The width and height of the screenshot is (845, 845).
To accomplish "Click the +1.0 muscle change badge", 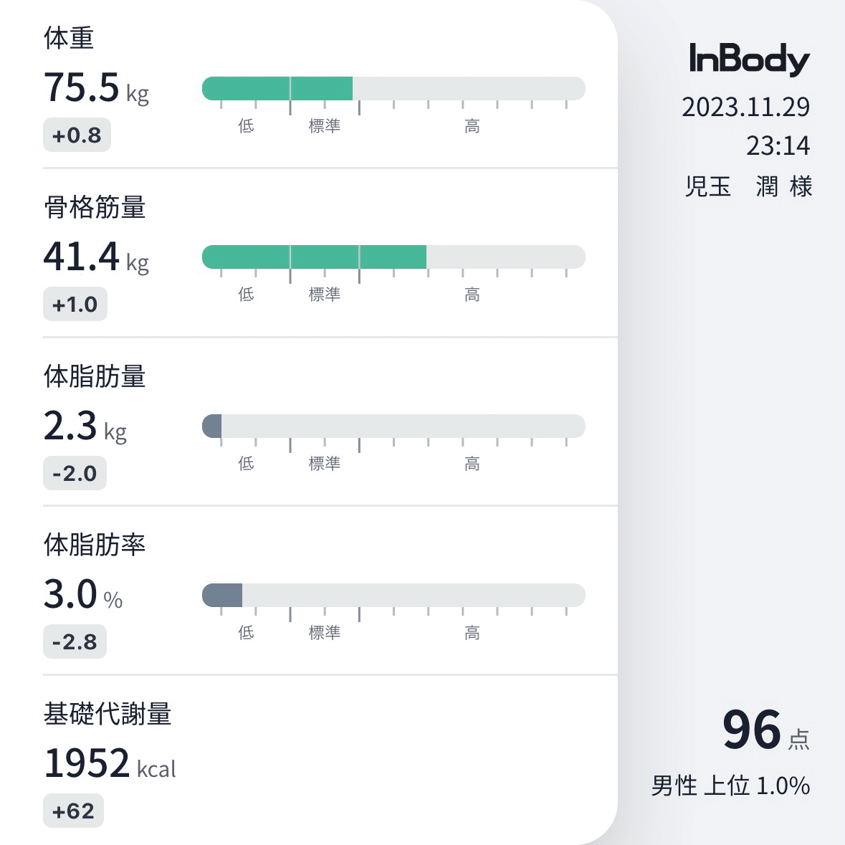I will pyautogui.click(x=75, y=304).
